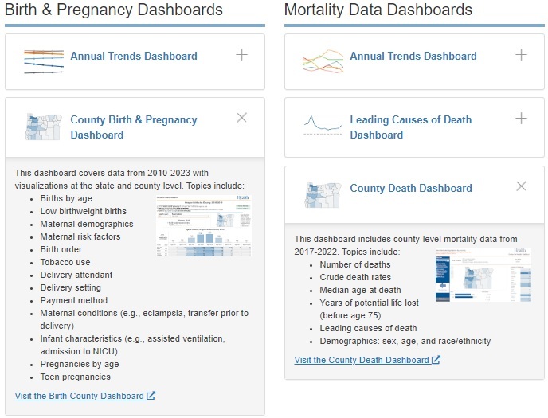
Task: Expand Mortality Annual Trends with plus sign
Action: [x=522, y=55]
